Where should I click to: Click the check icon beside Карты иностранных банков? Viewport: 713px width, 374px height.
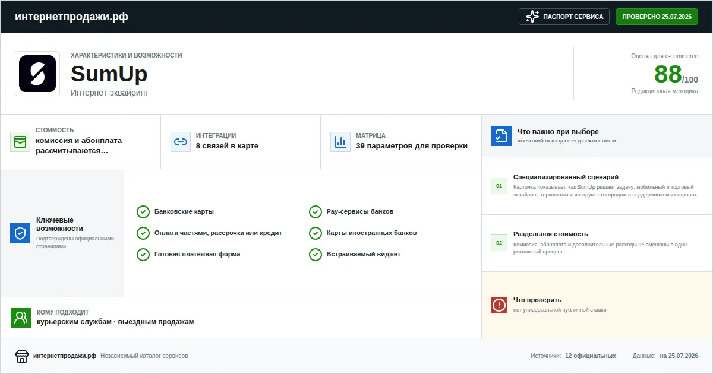pos(316,233)
